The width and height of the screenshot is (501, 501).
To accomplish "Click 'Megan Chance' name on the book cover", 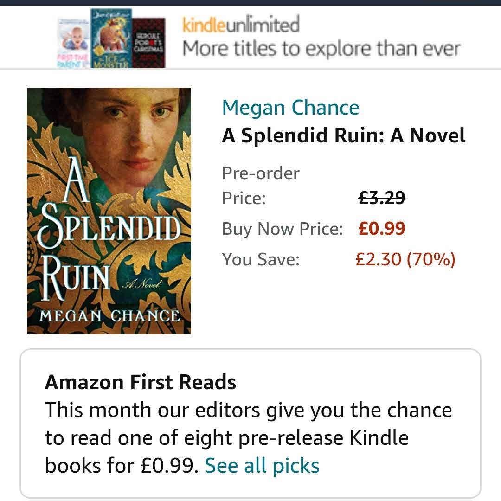I will pos(109,316).
